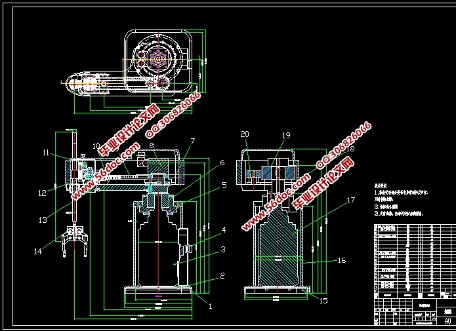Select callout number 20 on right view
456x331 pixels.
pos(245,134)
